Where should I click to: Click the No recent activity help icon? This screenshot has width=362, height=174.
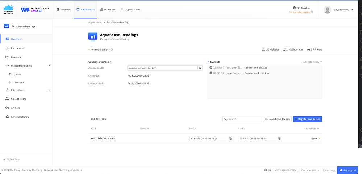(x=112, y=50)
